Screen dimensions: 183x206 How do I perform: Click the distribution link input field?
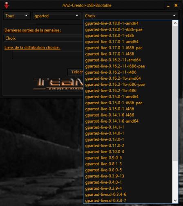coord(48,55)
